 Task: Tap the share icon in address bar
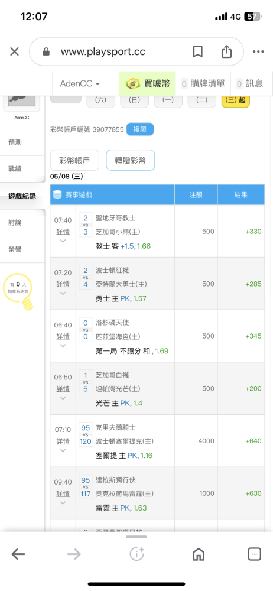coord(226,51)
